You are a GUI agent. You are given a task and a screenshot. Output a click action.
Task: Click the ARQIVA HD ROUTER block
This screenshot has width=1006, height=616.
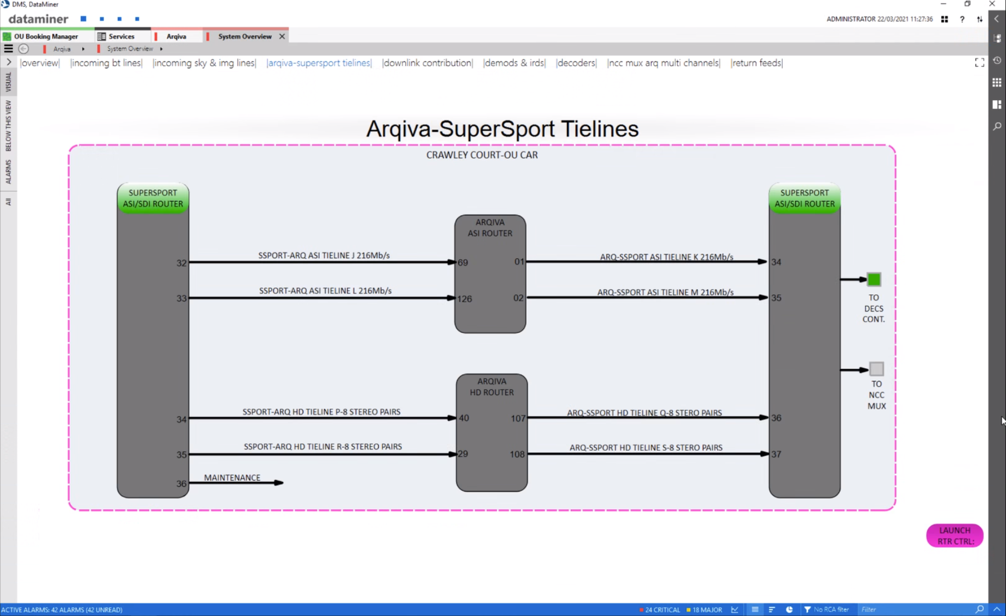[492, 432]
